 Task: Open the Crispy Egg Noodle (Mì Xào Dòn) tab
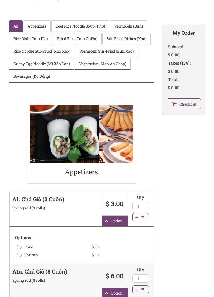click(x=41, y=64)
